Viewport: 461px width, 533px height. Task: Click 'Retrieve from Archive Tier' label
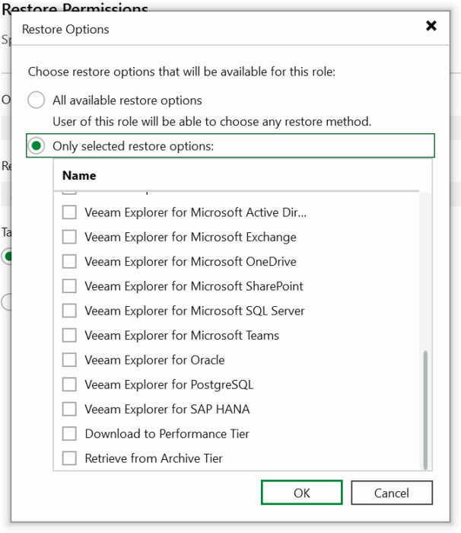[x=154, y=458]
